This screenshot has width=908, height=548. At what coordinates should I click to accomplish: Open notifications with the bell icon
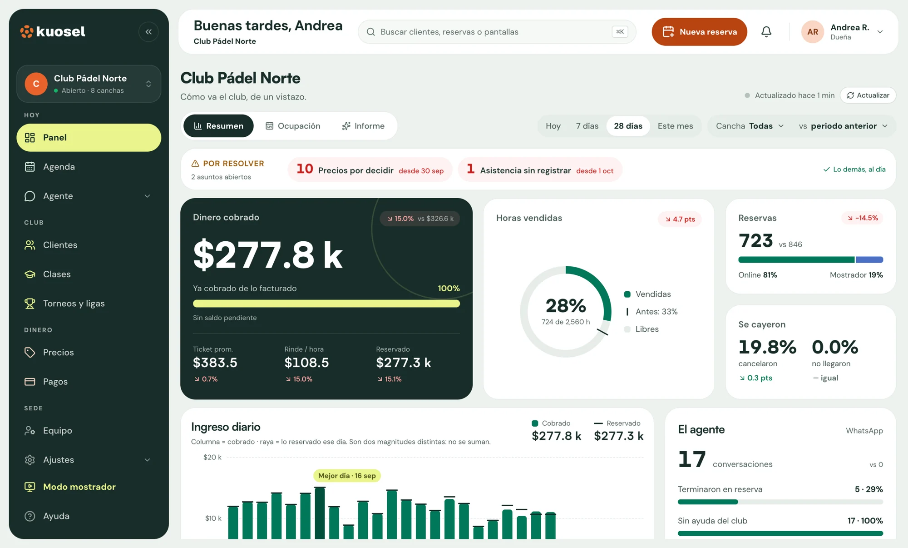point(766,32)
